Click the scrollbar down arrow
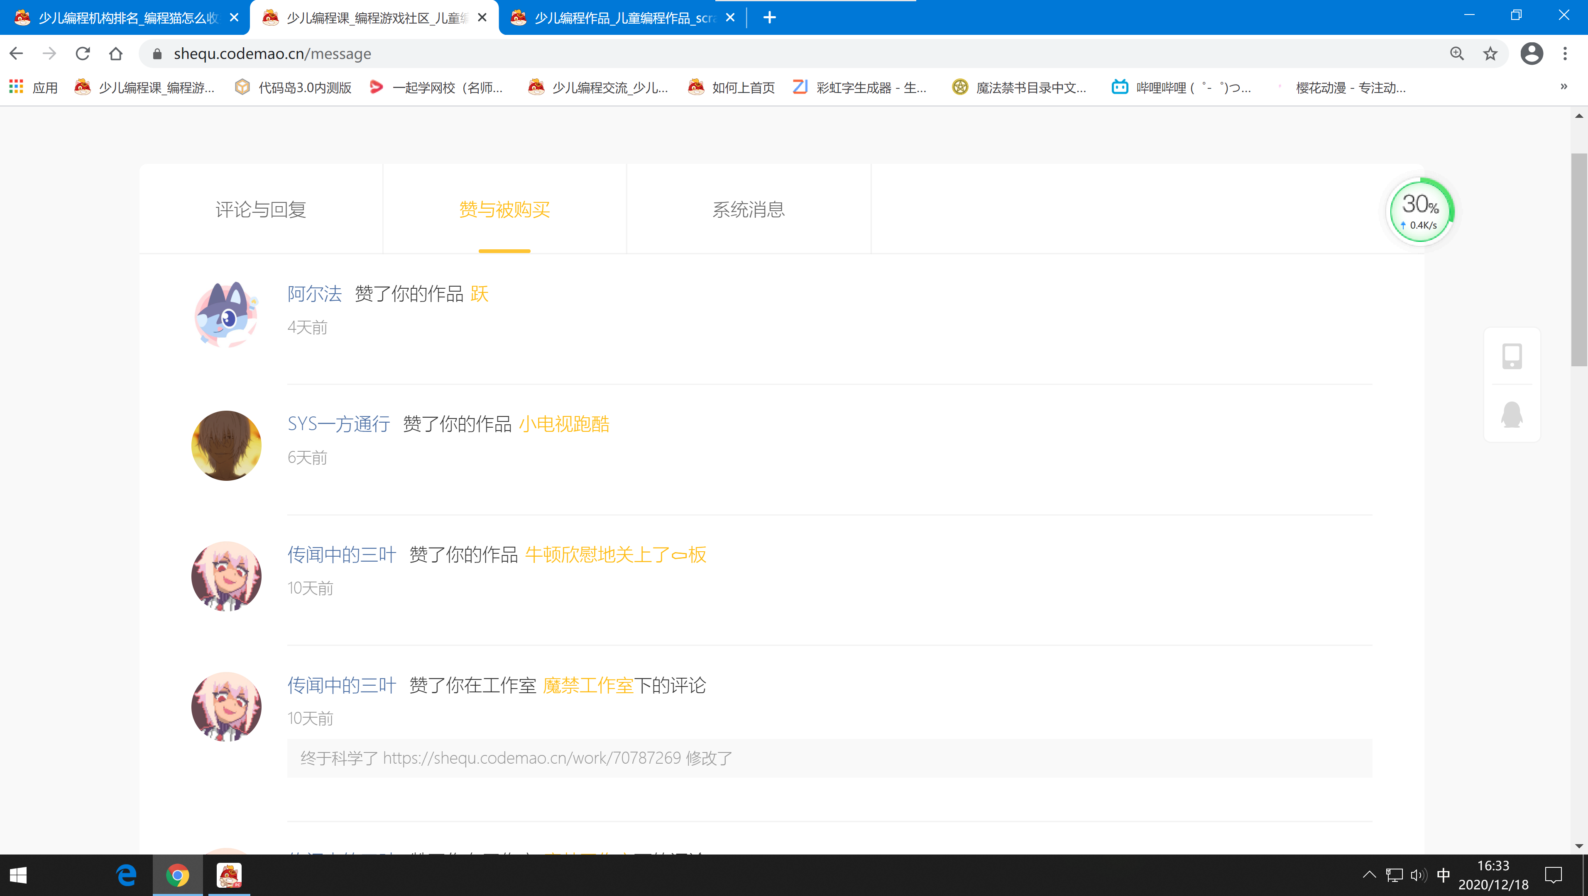 (x=1579, y=846)
